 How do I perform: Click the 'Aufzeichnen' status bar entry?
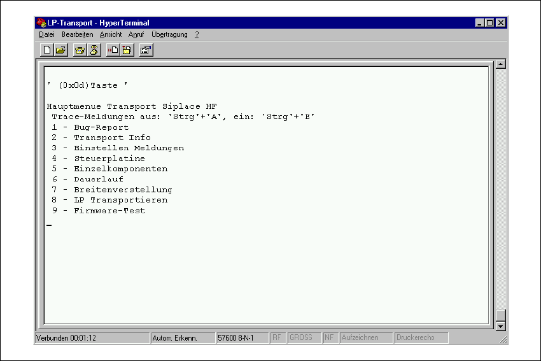point(366,338)
